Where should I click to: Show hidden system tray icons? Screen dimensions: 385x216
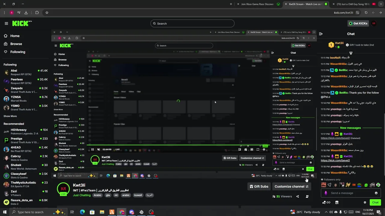(x=326, y=212)
